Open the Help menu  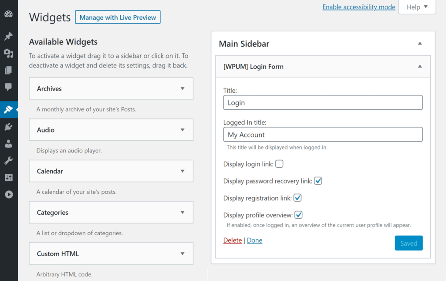pyautogui.click(x=416, y=7)
